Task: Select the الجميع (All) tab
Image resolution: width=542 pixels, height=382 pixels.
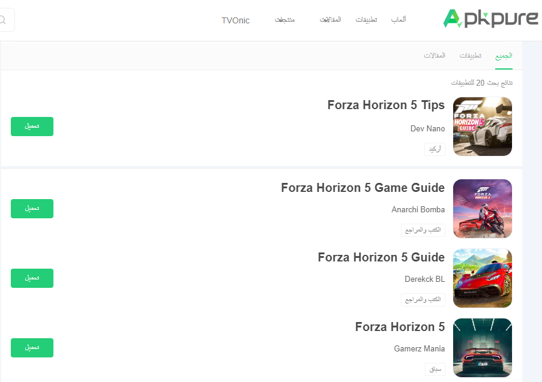Action: click(x=504, y=56)
